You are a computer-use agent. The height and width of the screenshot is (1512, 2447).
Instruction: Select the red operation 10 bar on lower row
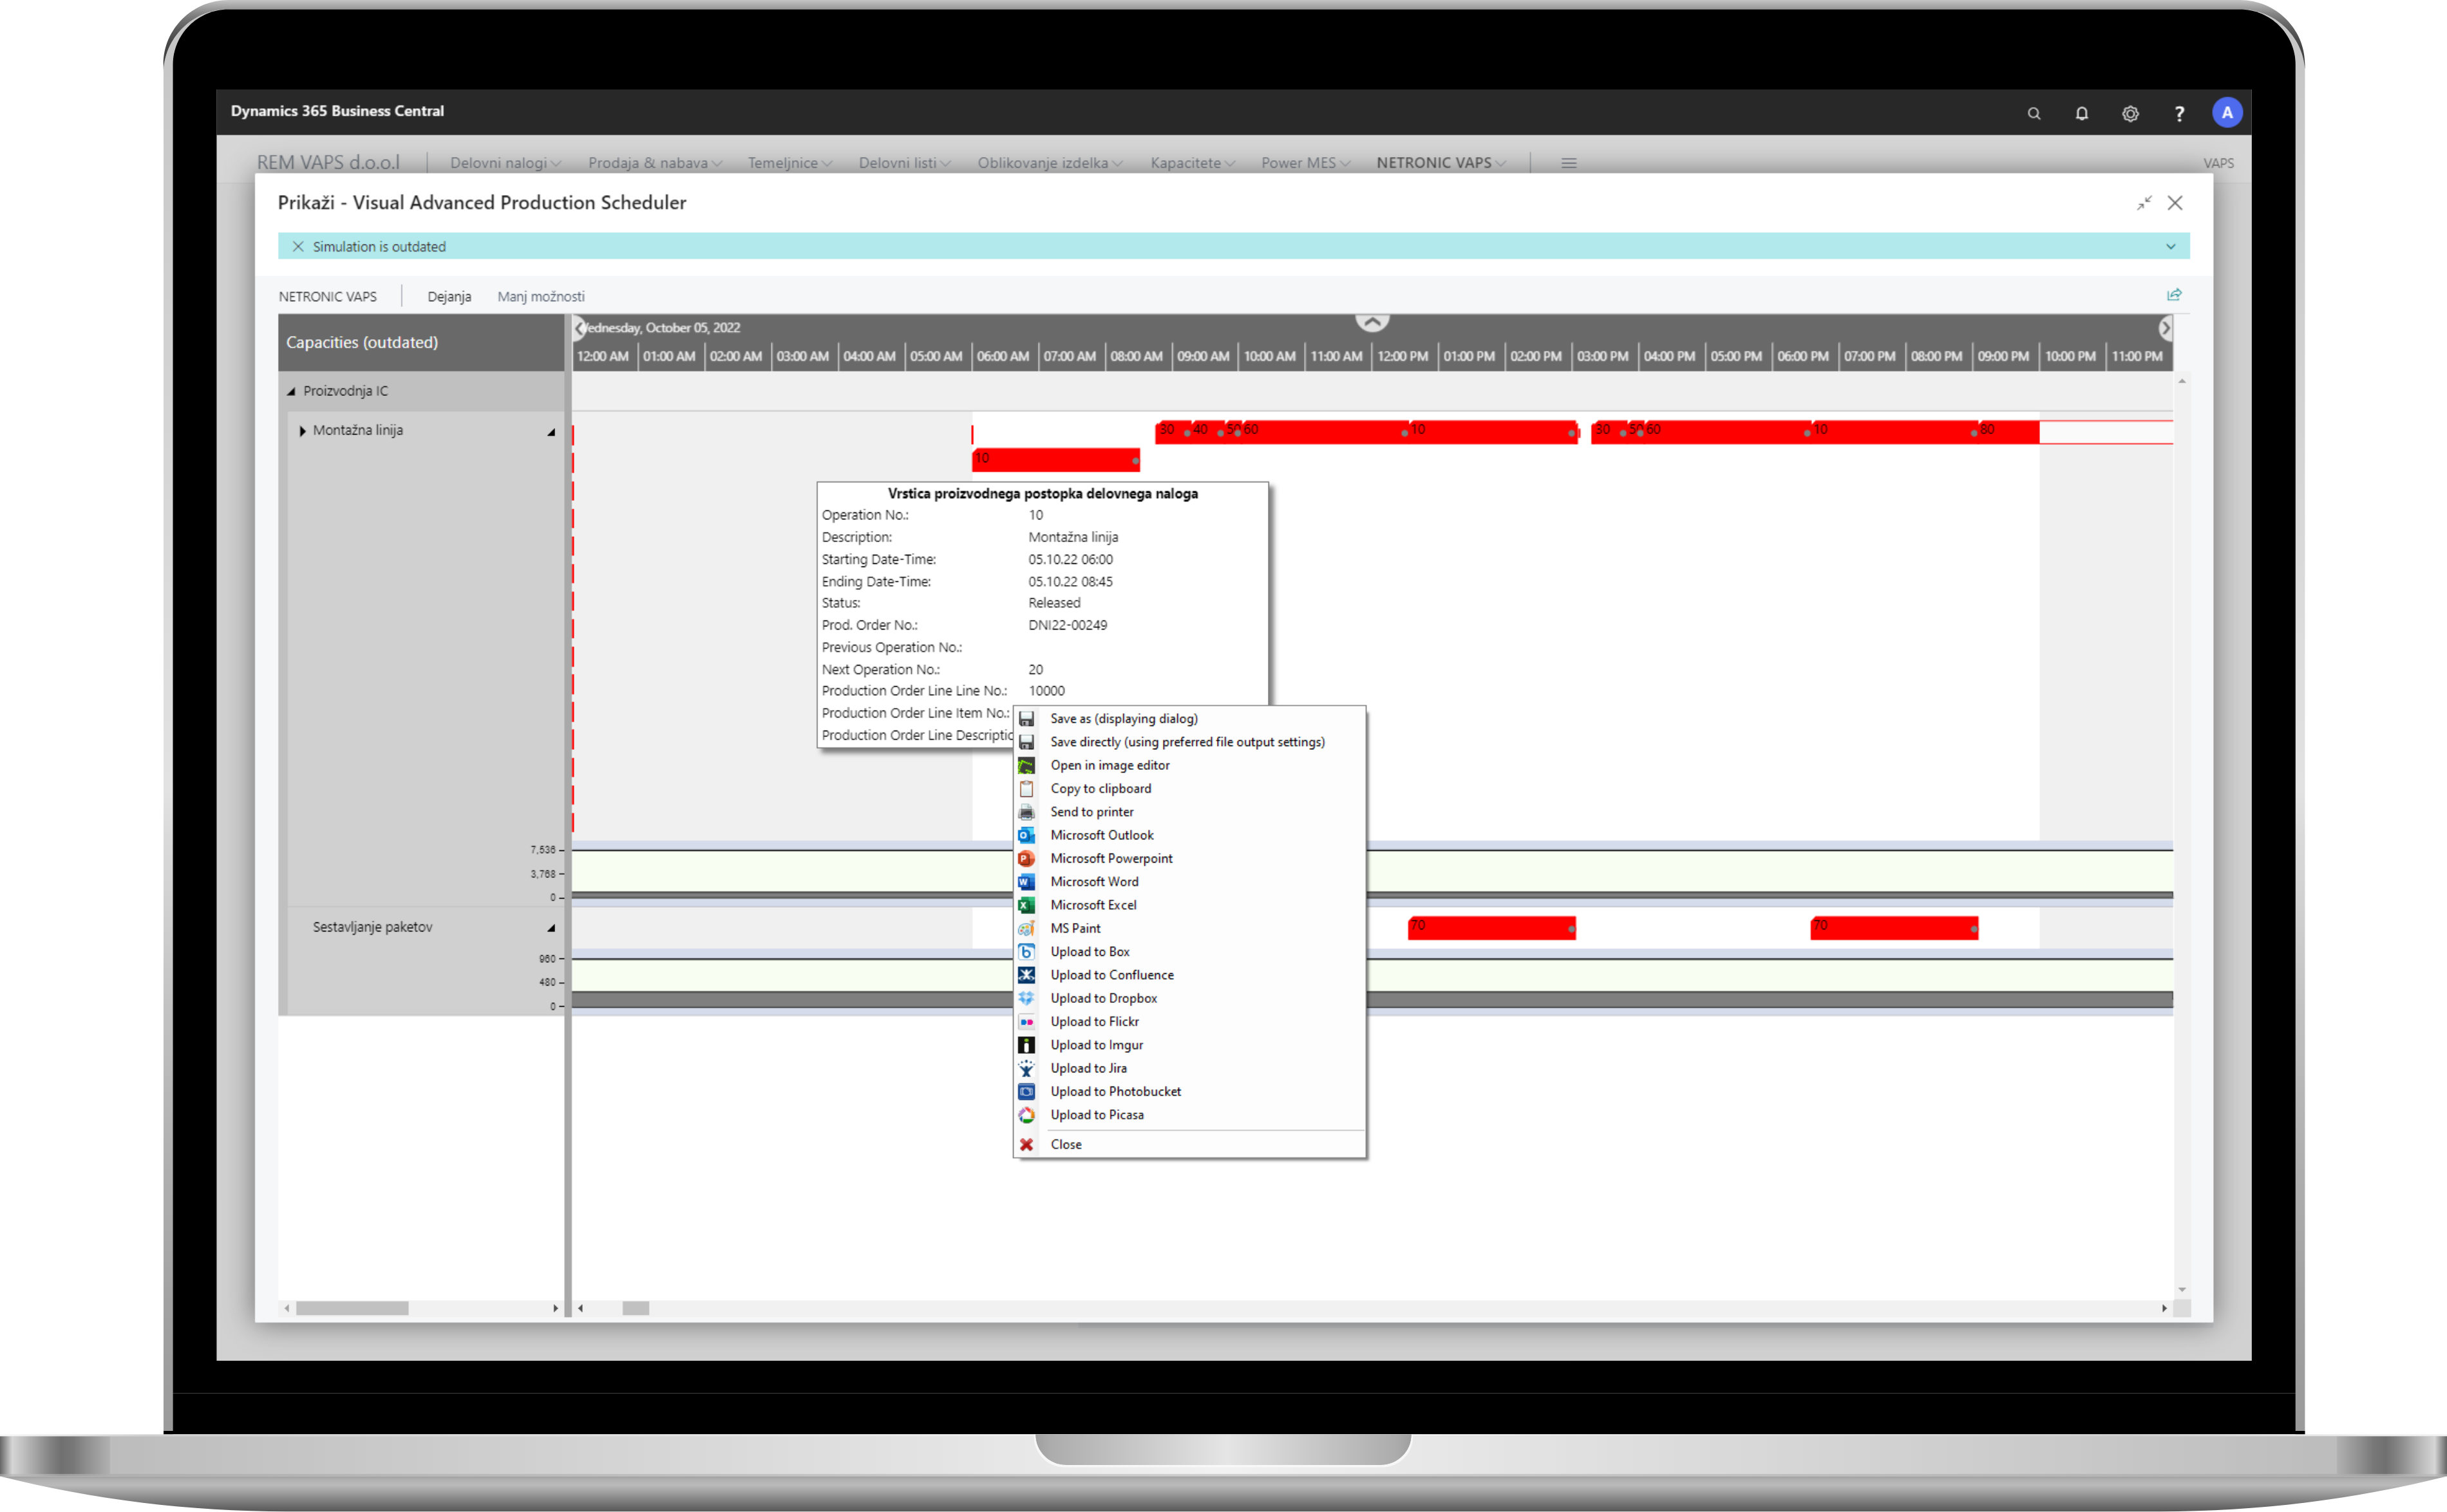[1055, 459]
